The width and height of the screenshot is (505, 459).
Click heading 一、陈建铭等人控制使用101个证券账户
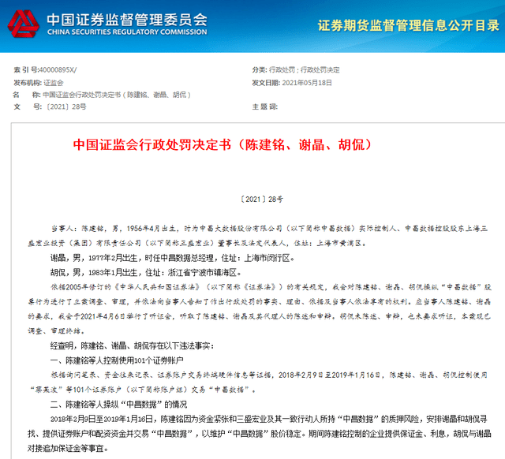pyautogui.click(x=117, y=360)
